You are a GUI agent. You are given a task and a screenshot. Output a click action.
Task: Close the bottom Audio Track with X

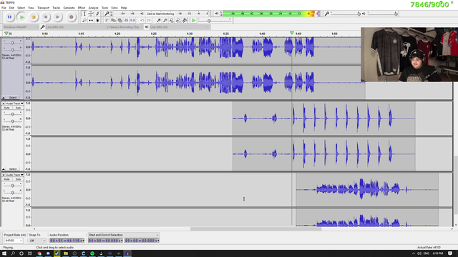click(x=4, y=175)
